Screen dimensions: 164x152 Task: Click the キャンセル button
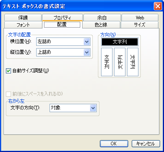click(x=146, y=144)
